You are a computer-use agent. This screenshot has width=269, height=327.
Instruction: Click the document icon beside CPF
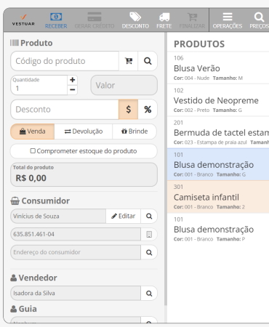149,234
